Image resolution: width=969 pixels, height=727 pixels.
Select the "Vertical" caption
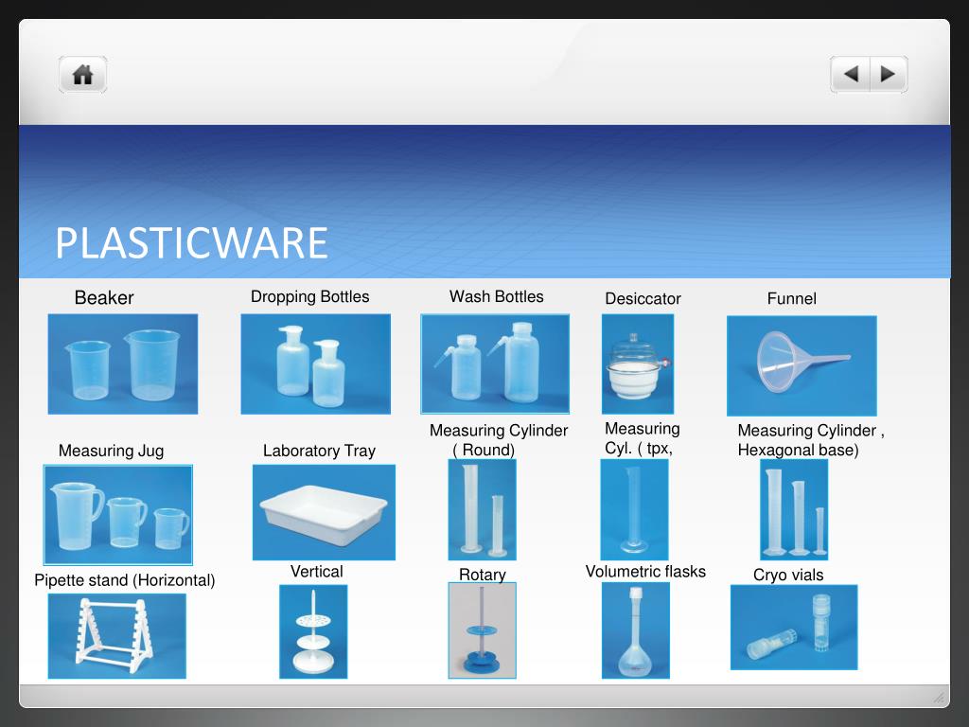(x=317, y=572)
